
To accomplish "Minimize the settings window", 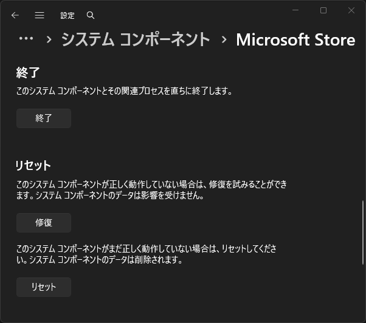I will tap(295, 10).
